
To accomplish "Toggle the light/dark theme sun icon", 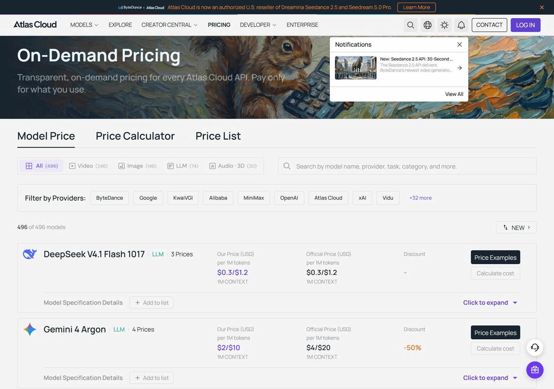I will click(x=444, y=25).
